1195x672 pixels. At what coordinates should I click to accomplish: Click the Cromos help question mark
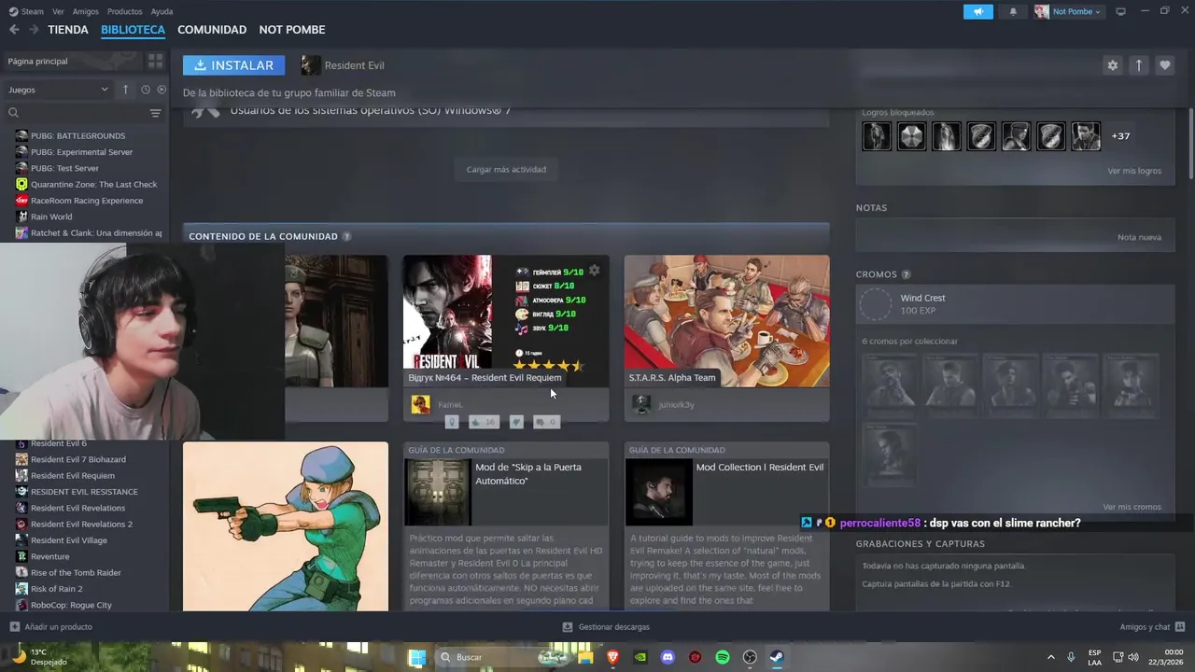click(906, 274)
